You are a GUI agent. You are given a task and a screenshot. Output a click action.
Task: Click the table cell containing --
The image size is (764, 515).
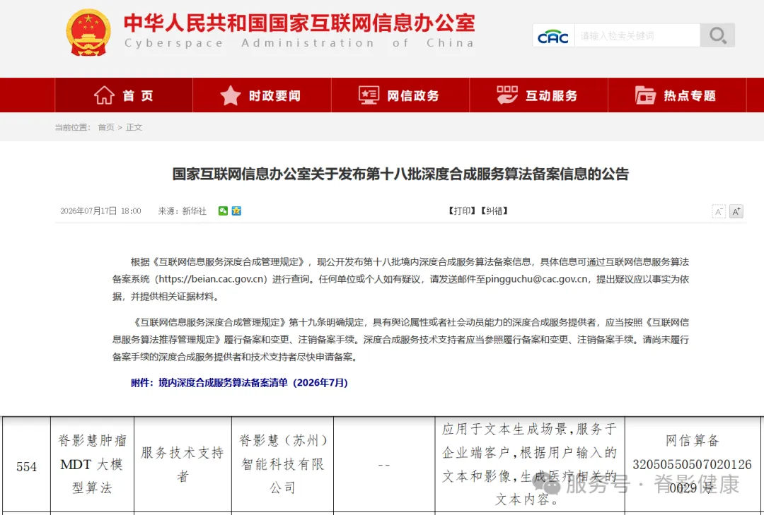384,465
